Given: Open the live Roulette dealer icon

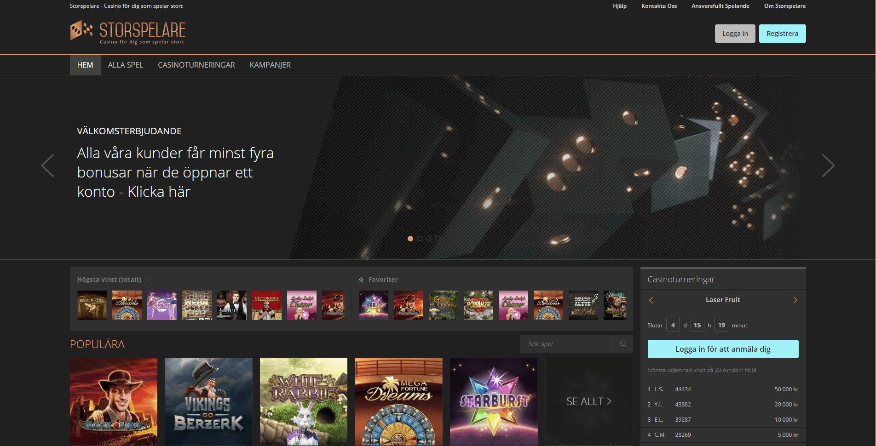Looking at the screenshot, I should pyautogui.click(x=232, y=305).
